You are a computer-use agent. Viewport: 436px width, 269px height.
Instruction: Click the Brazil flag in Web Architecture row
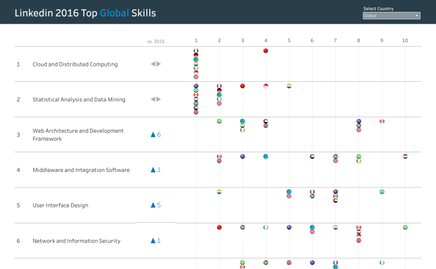(x=219, y=121)
